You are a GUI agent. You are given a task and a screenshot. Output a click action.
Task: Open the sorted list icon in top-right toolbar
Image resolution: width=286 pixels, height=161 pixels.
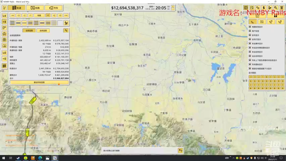point(252,8)
